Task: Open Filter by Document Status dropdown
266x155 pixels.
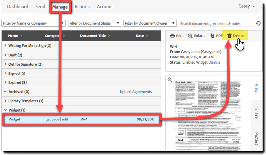Action: (94, 23)
